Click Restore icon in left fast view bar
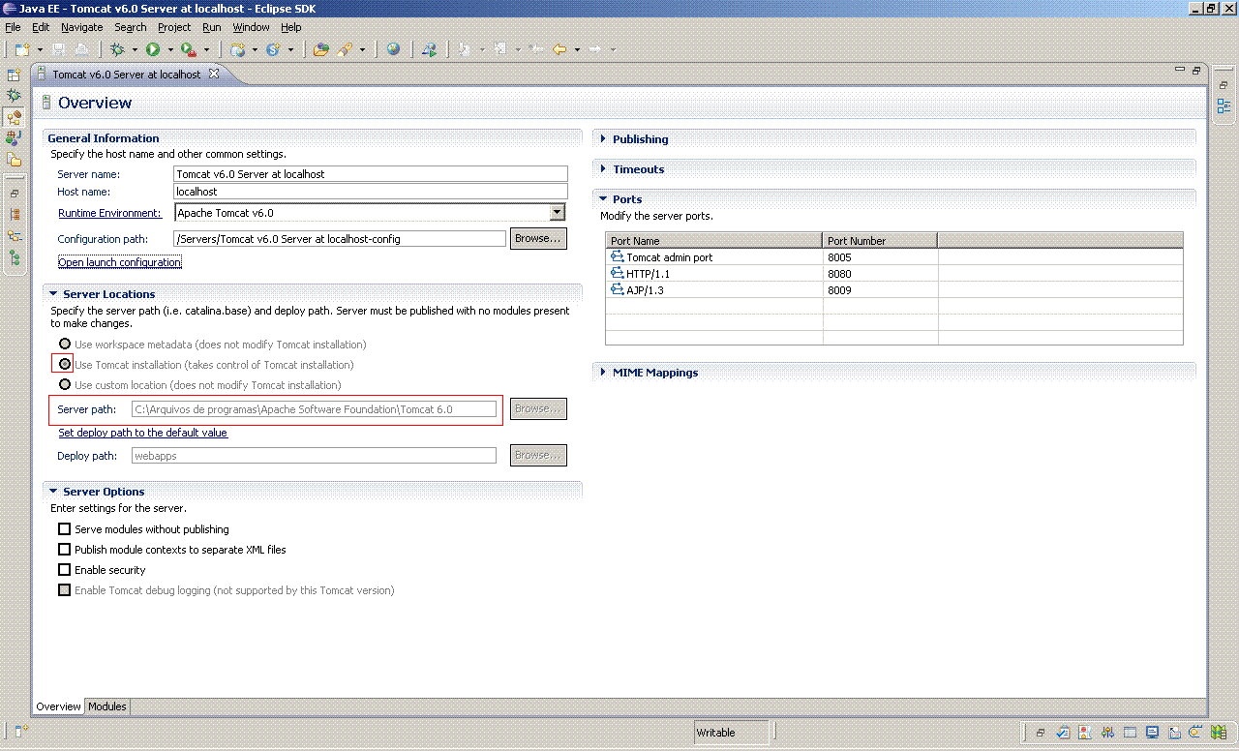The height and width of the screenshot is (751, 1239). 15,194
